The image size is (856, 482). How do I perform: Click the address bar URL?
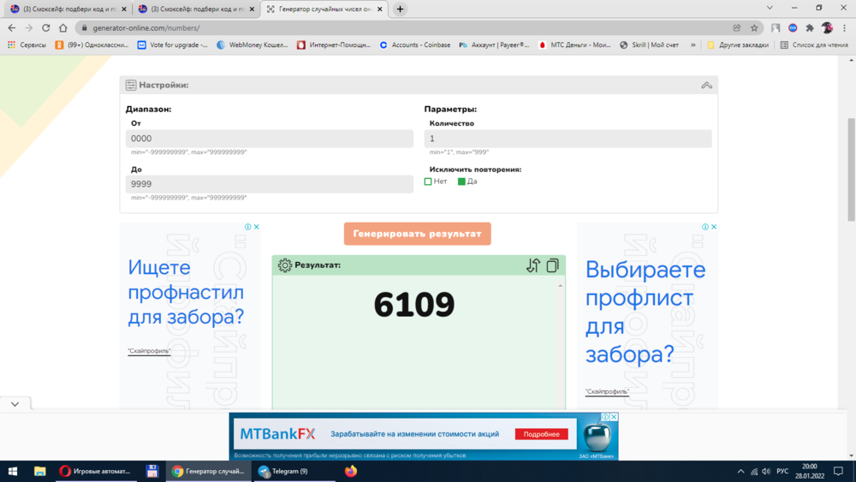tap(146, 28)
